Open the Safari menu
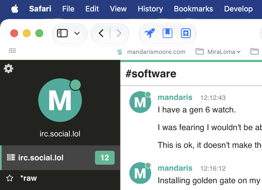 [40, 9]
